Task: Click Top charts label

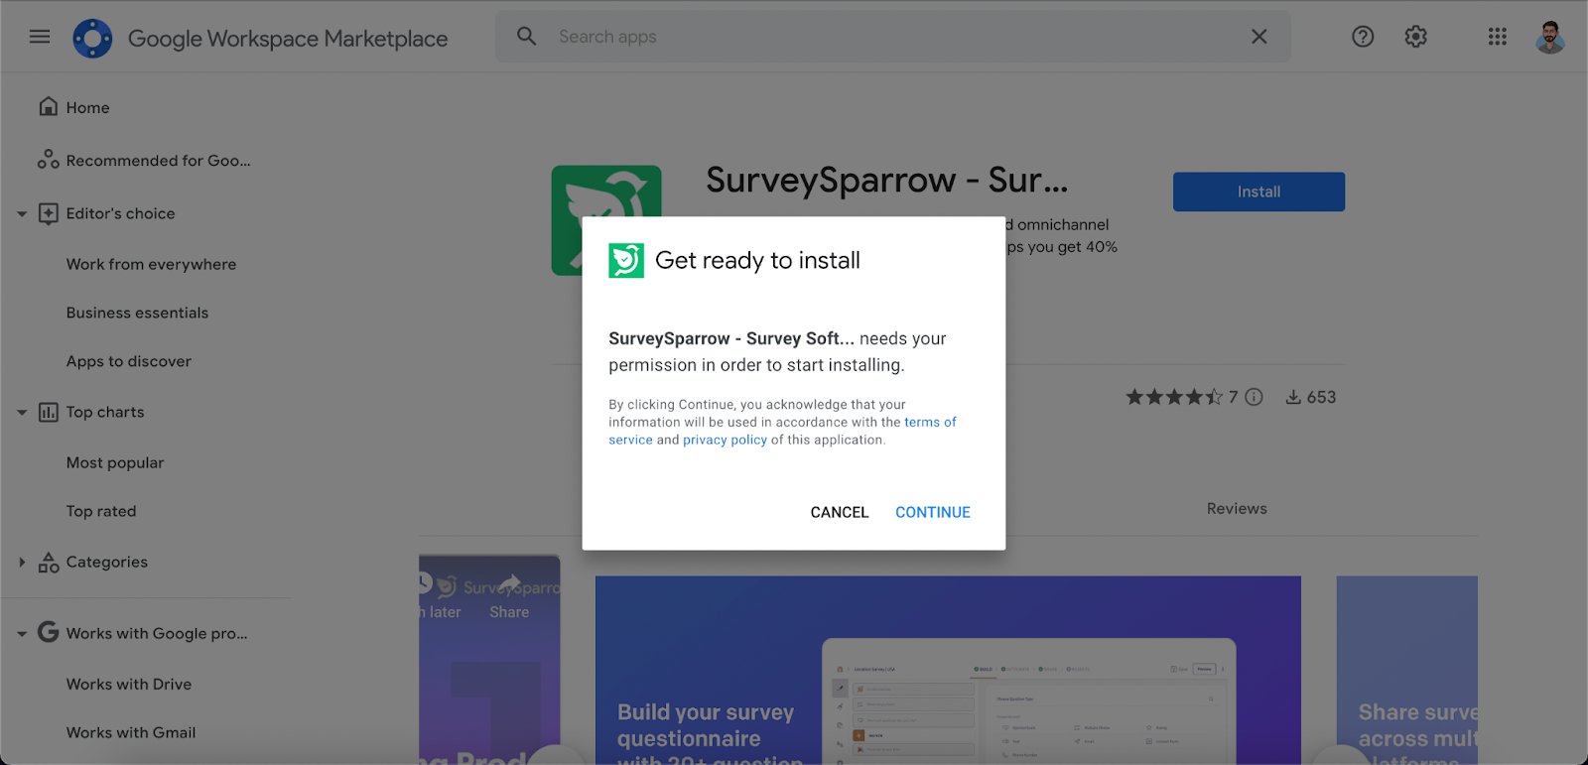Action: coord(105,412)
